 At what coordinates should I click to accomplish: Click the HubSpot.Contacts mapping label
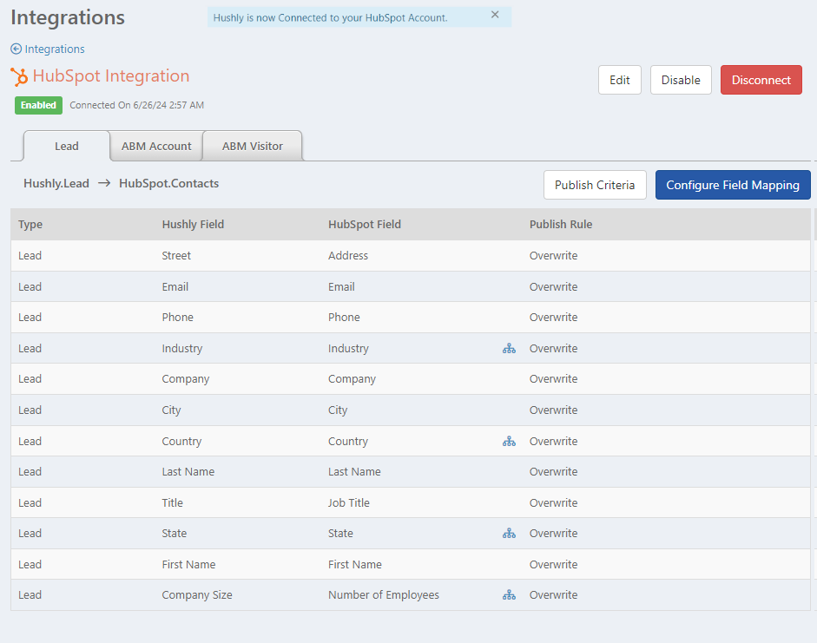pos(168,183)
